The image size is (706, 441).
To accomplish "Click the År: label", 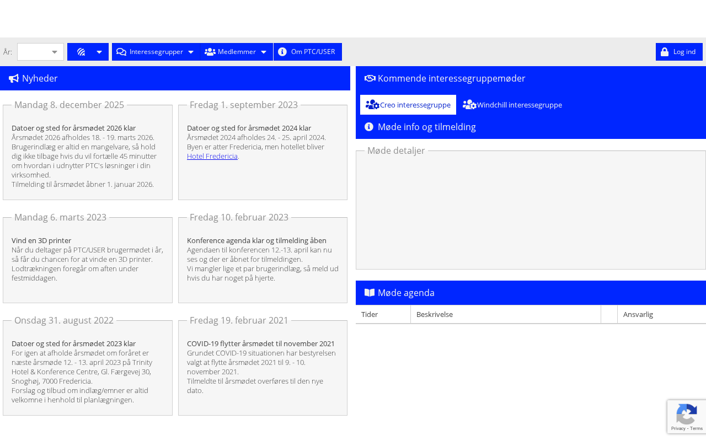I will pos(8,52).
